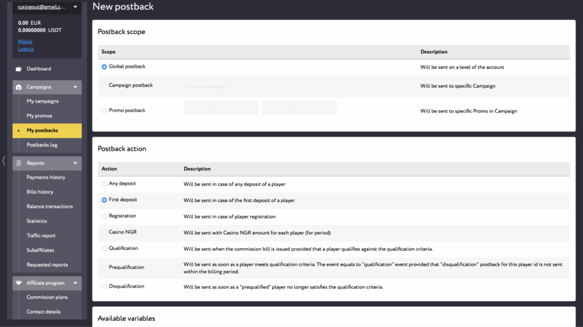Choose the Registration postback action
This screenshot has width=583, height=327.
(x=104, y=216)
